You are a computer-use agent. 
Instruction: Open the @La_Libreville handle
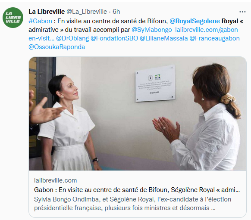tap(87, 12)
